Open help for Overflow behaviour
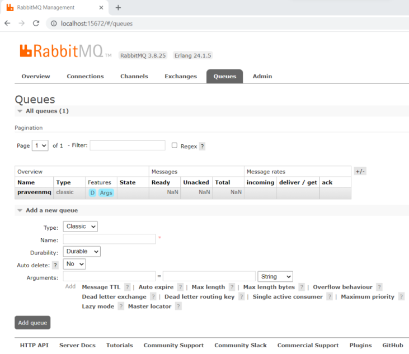Screen dimensions: 409x354 coord(379,287)
